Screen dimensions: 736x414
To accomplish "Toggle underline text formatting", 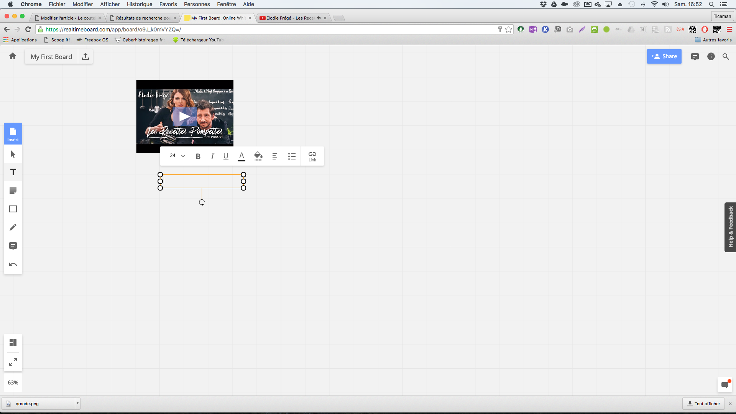I will 226,156.
